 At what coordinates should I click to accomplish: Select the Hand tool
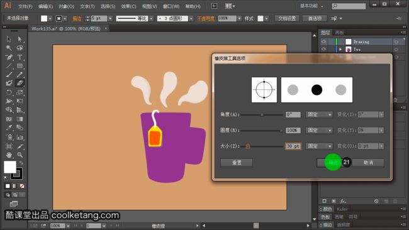(9, 155)
